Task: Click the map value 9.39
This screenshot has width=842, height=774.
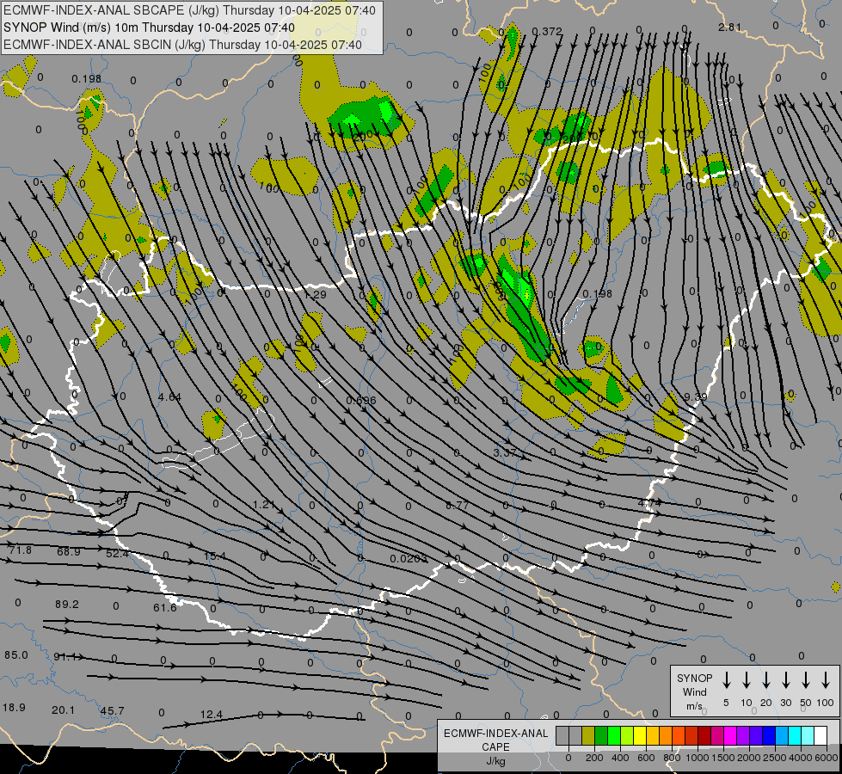Action: (x=696, y=396)
